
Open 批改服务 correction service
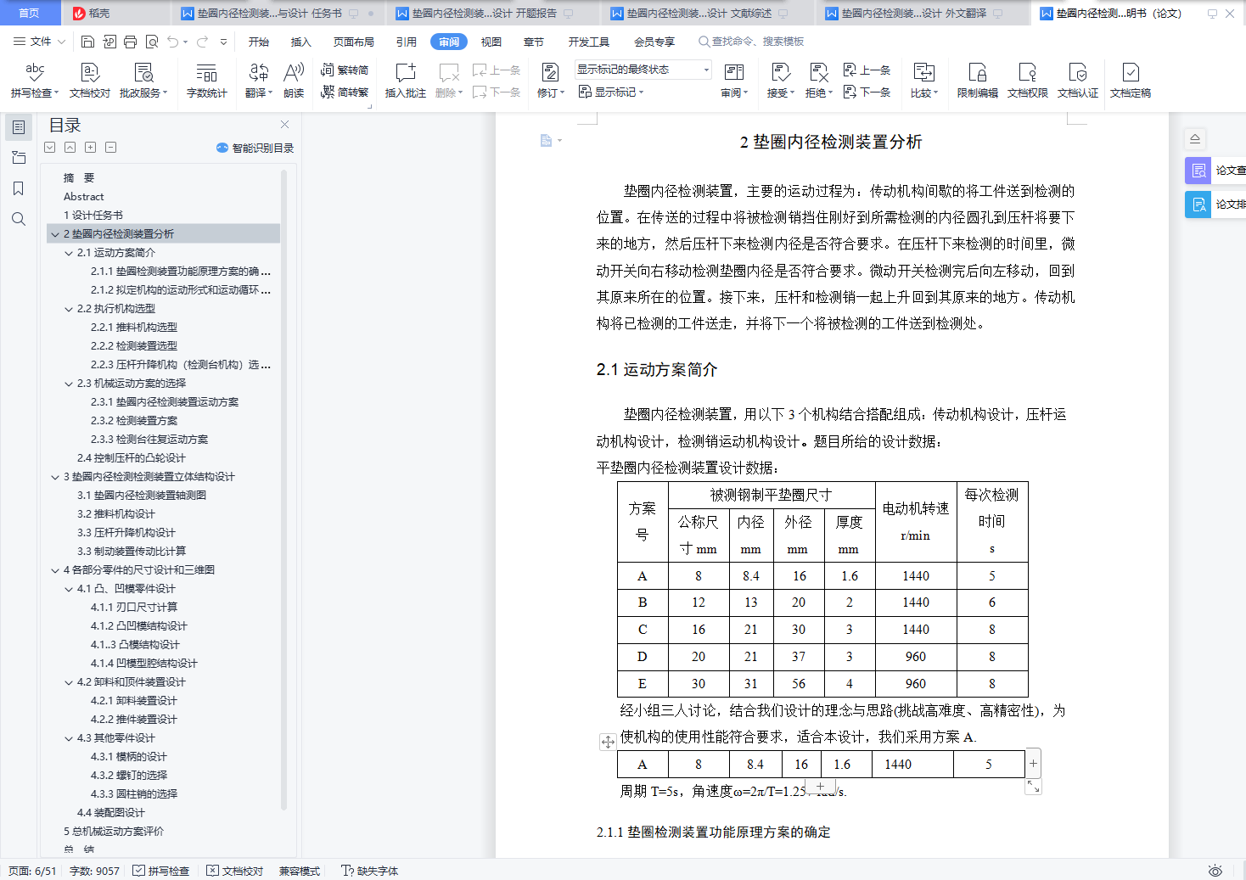pos(143,81)
